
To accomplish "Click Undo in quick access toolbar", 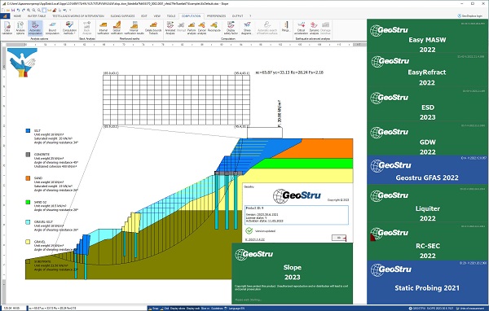I will tap(18, 10).
